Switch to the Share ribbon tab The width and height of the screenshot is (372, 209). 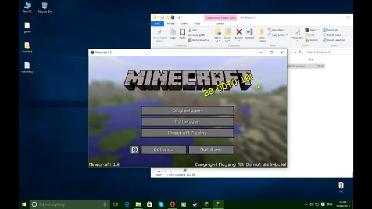coord(184,24)
